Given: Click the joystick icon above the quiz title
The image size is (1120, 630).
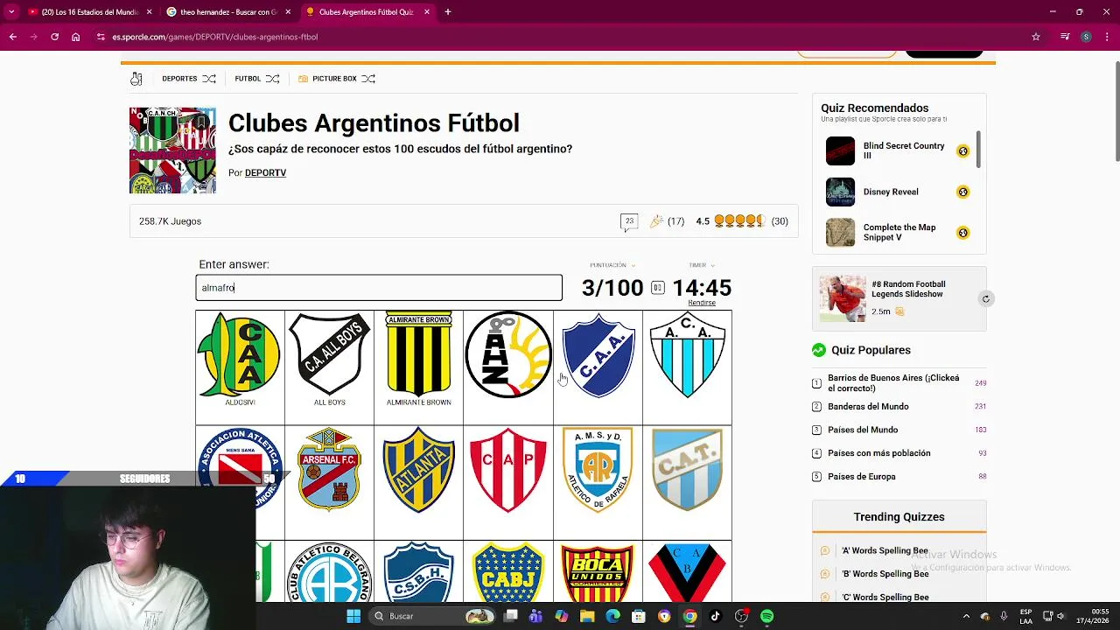Looking at the screenshot, I should [x=136, y=79].
